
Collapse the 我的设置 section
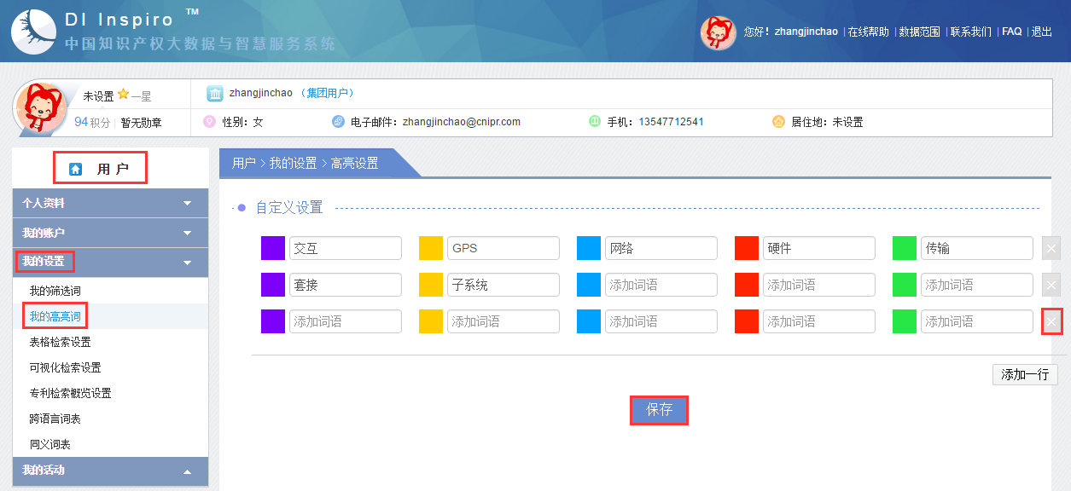pos(187,263)
